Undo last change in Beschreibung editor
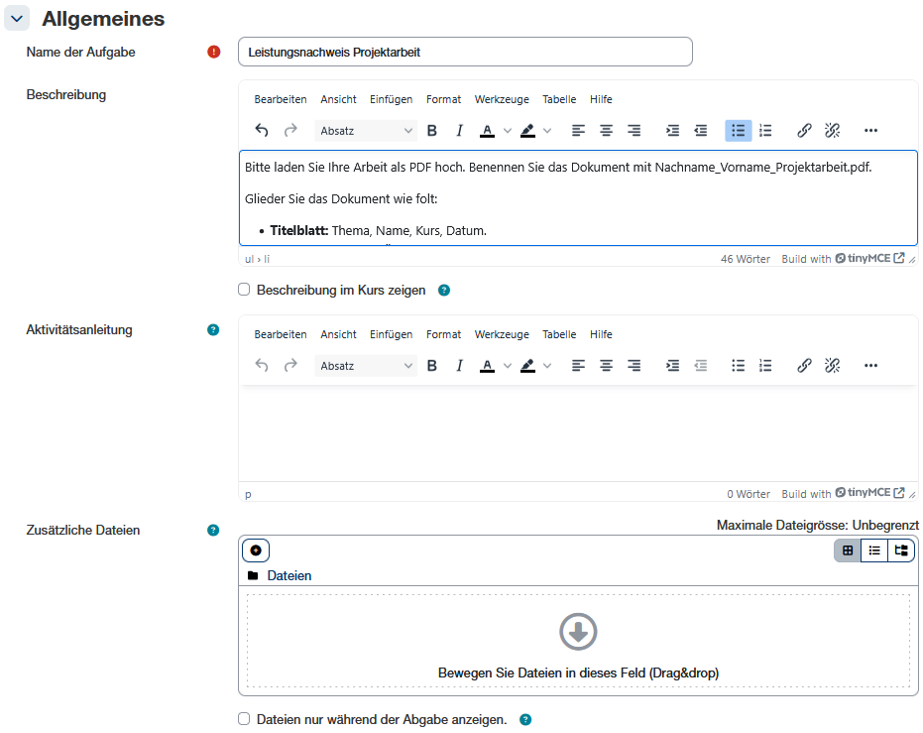 (x=262, y=131)
